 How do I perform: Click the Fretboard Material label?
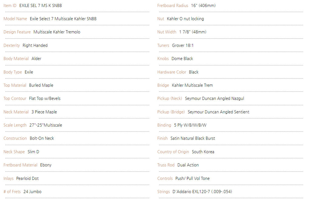(x=20, y=165)
